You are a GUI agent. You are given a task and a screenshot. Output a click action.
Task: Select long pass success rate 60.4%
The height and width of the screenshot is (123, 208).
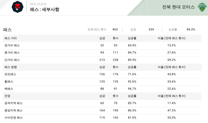(x=132, y=45)
